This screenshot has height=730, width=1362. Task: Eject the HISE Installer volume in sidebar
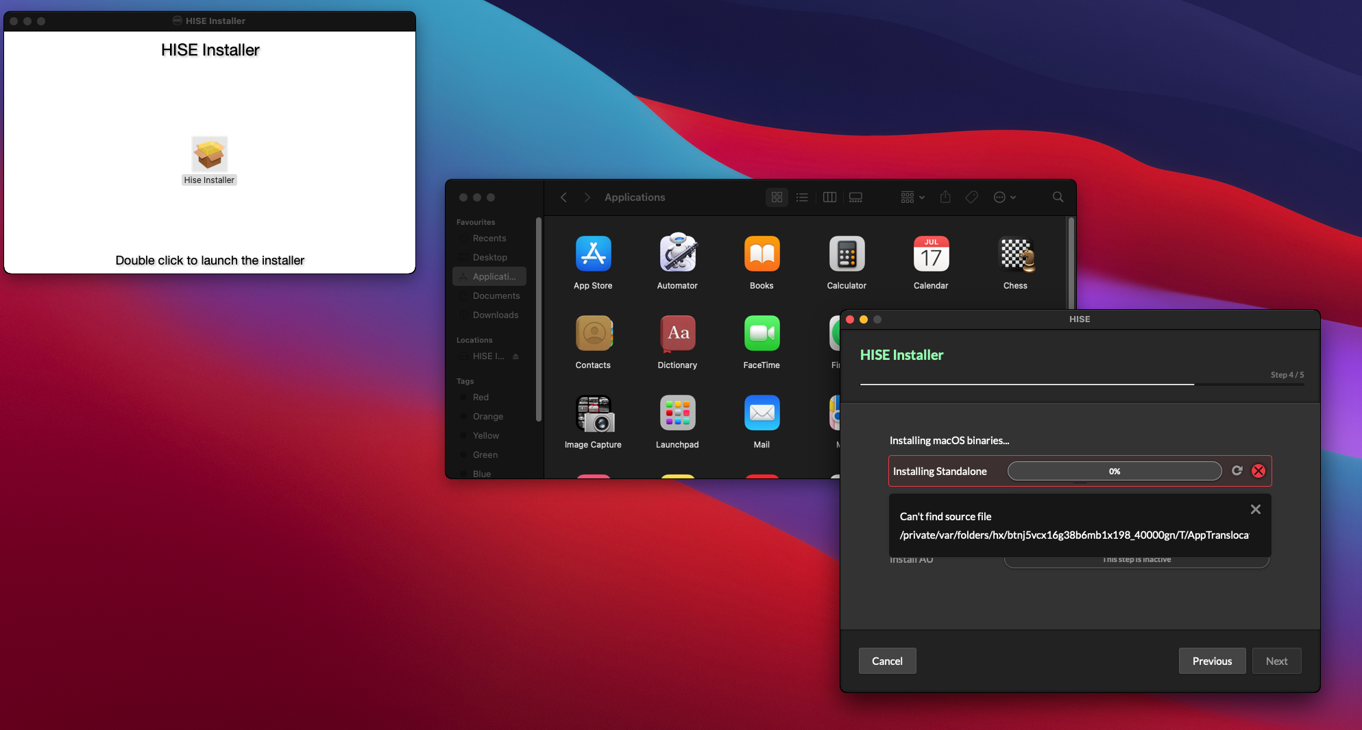coord(515,356)
